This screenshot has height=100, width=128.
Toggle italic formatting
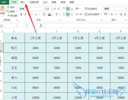(25, 14)
